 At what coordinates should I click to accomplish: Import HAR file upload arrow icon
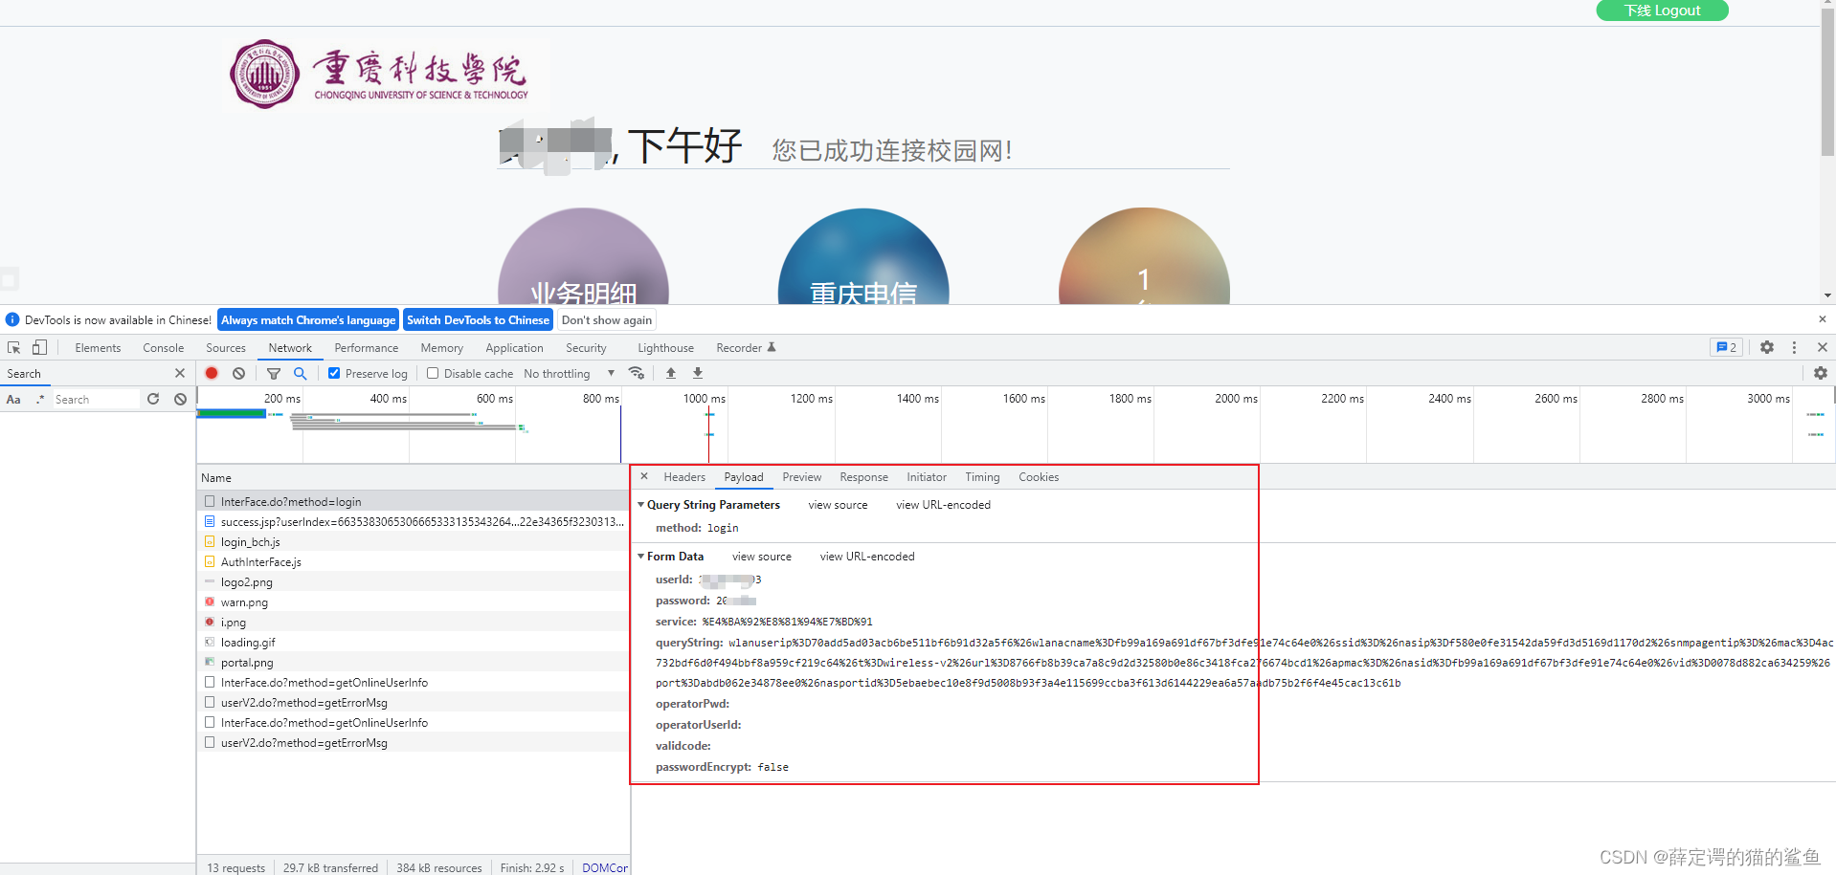pos(671,373)
